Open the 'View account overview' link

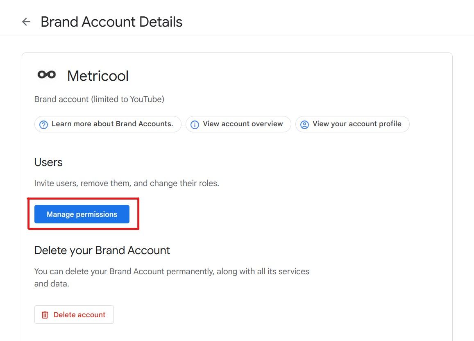tap(243, 124)
